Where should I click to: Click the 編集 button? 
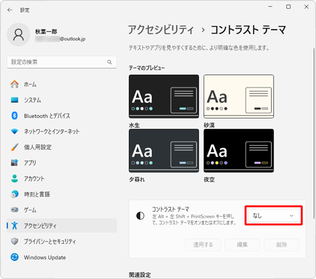coord(242,244)
